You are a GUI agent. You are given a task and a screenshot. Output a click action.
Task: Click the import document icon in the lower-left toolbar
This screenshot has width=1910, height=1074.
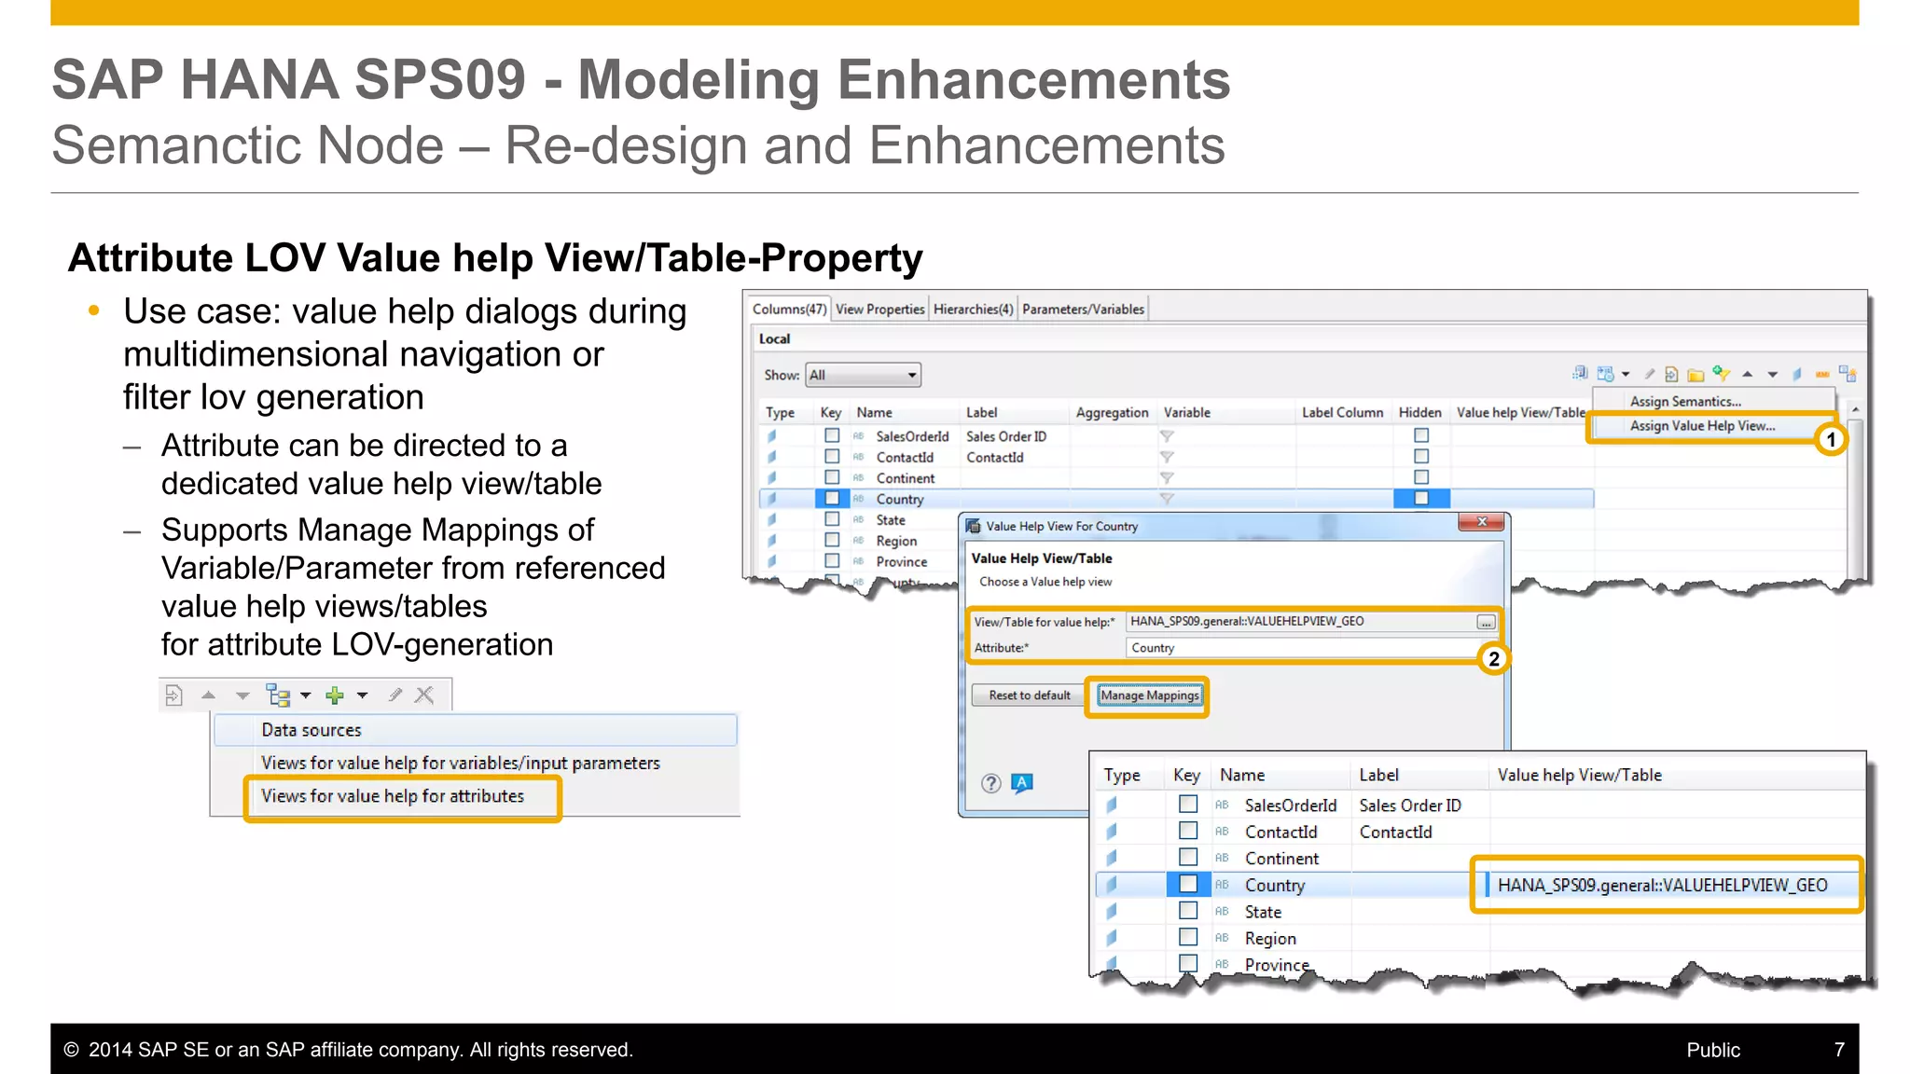coord(173,695)
